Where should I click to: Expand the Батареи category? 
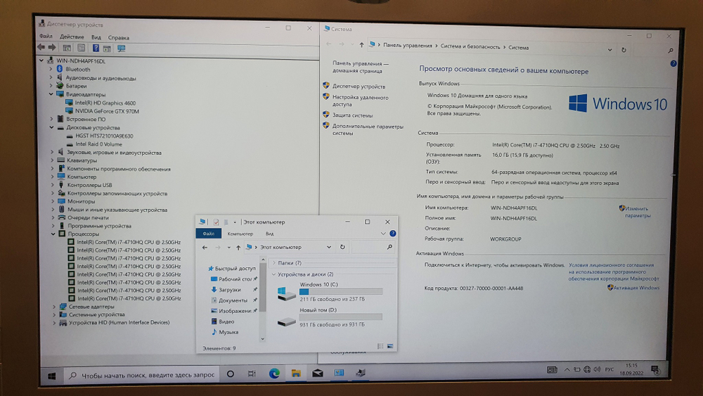(x=51, y=86)
